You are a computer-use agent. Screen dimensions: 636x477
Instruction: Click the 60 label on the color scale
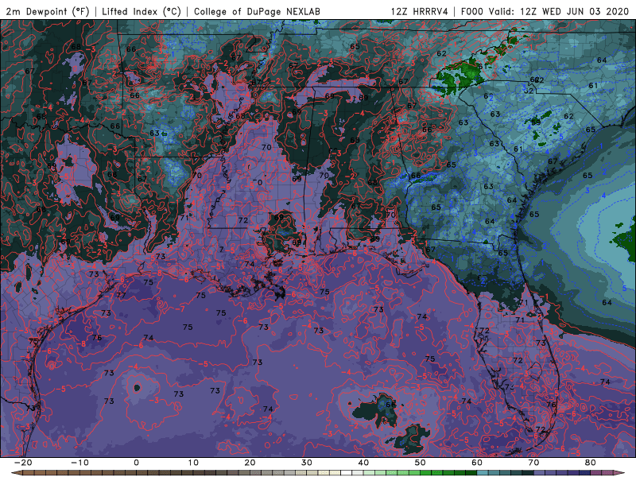pos(477,463)
